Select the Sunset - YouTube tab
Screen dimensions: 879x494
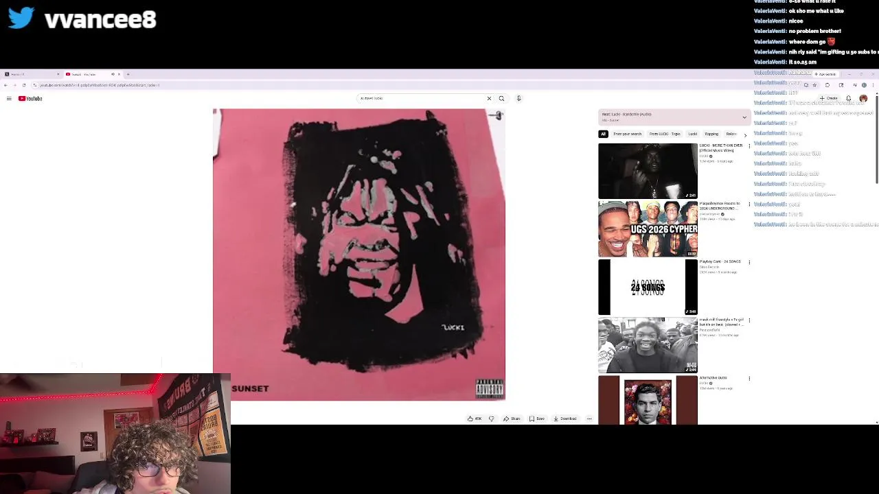[x=93, y=74]
